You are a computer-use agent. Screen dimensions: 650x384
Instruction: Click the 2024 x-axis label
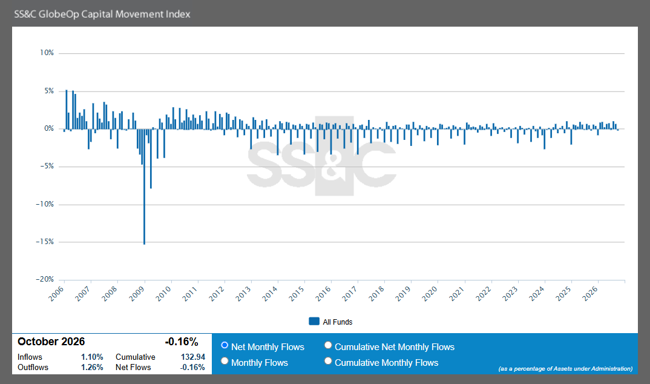click(536, 294)
